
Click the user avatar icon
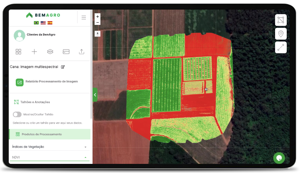coord(20,36)
